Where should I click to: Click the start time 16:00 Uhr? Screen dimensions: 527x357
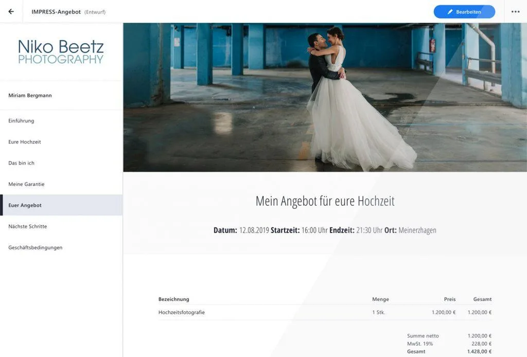pos(314,230)
